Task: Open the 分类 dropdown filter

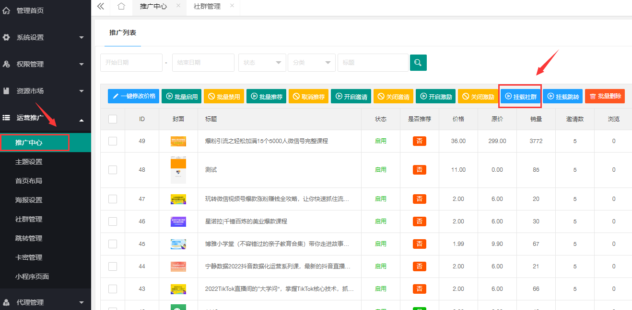Action: pyautogui.click(x=311, y=63)
